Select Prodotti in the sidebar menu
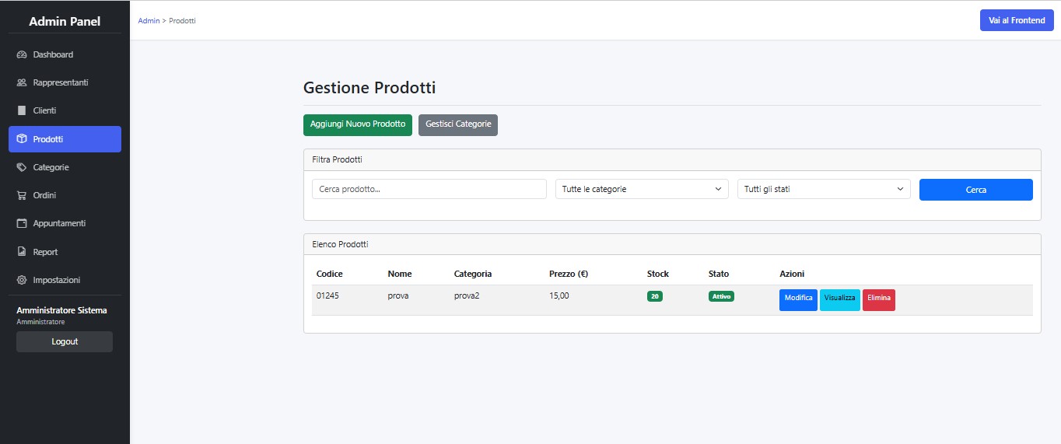 coord(65,139)
